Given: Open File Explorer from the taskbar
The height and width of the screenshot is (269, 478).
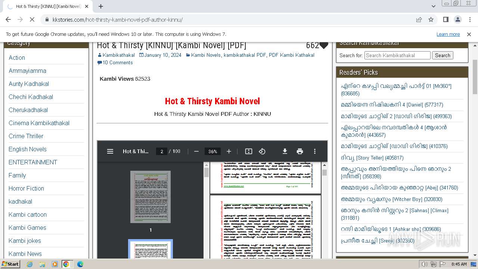Looking at the screenshot, I should [x=42, y=264].
